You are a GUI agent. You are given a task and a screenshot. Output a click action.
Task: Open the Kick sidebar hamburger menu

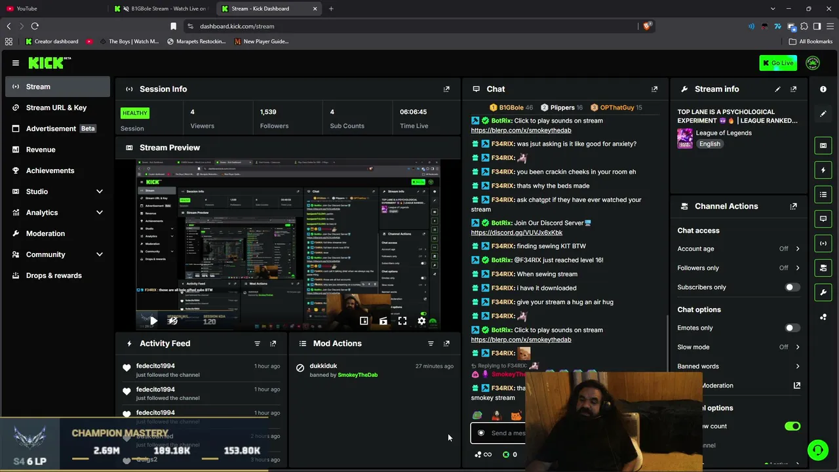tap(16, 63)
